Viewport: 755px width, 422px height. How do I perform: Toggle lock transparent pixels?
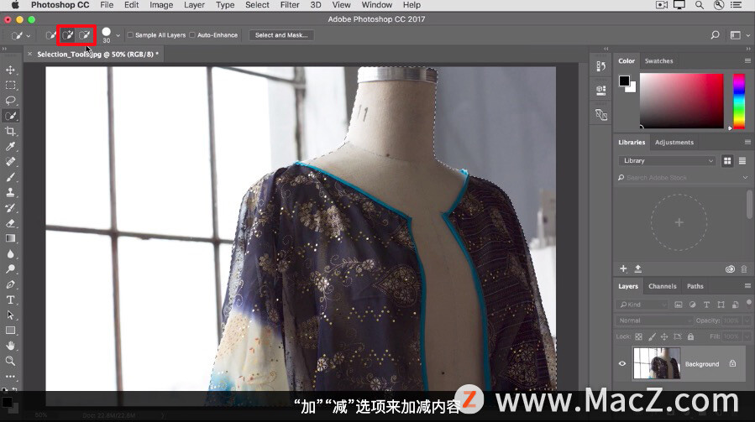pos(638,336)
